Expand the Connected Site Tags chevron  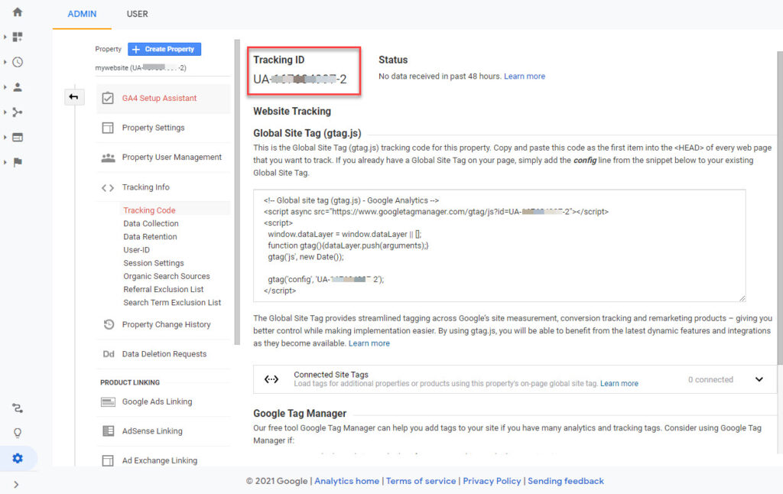click(759, 379)
